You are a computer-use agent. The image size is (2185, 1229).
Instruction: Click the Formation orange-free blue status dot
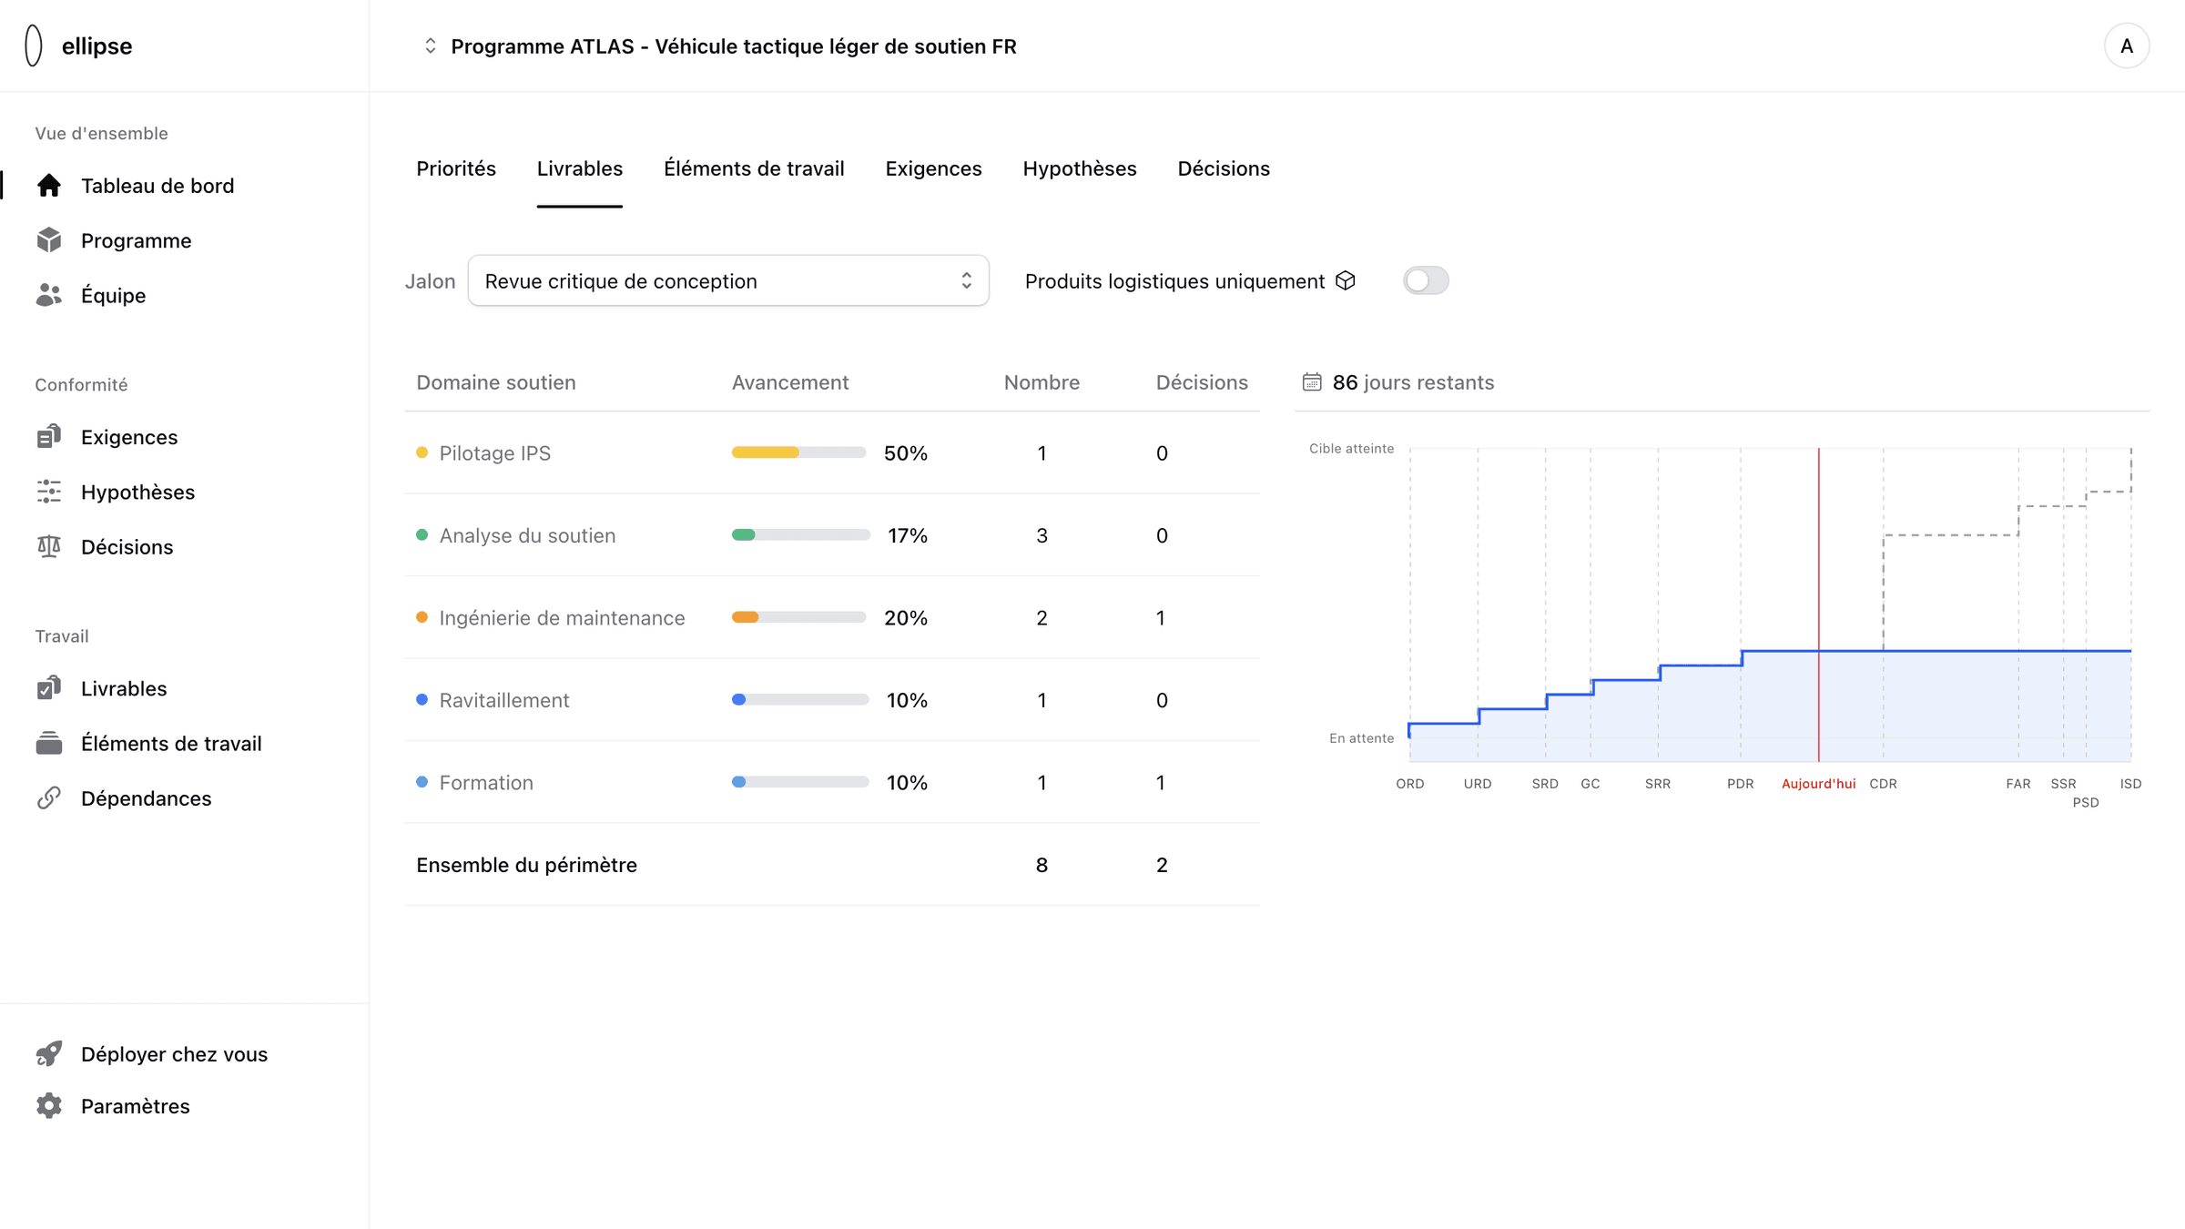[422, 782]
